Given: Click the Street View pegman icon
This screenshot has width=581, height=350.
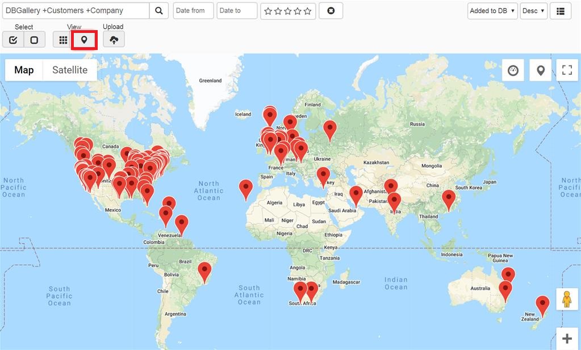Looking at the screenshot, I should pos(567,299).
